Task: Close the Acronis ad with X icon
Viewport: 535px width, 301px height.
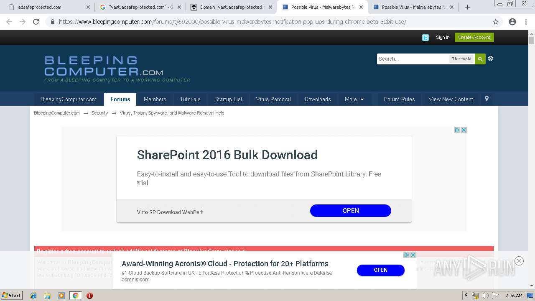Action: click(413, 255)
